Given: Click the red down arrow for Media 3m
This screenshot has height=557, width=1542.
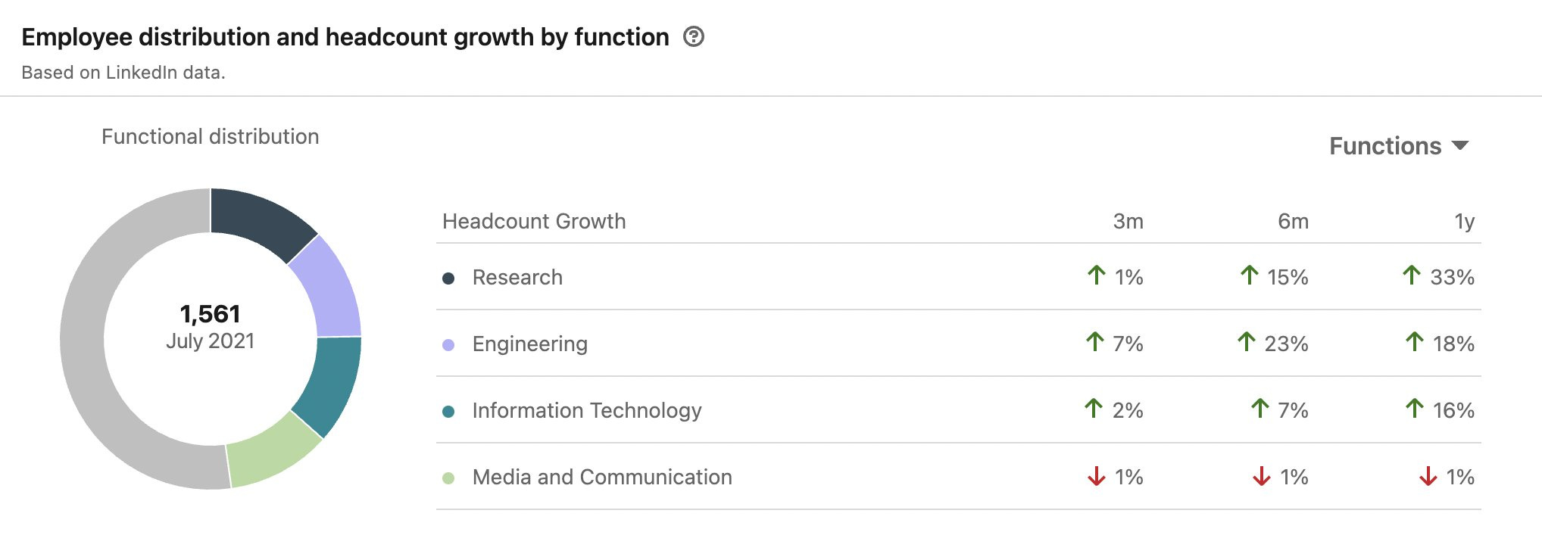Looking at the screenshot, I should click(x=1096, y=477).
